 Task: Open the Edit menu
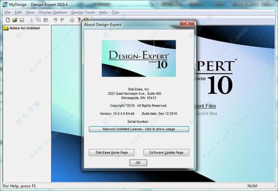pyautogui.click(x=18, y=12)
